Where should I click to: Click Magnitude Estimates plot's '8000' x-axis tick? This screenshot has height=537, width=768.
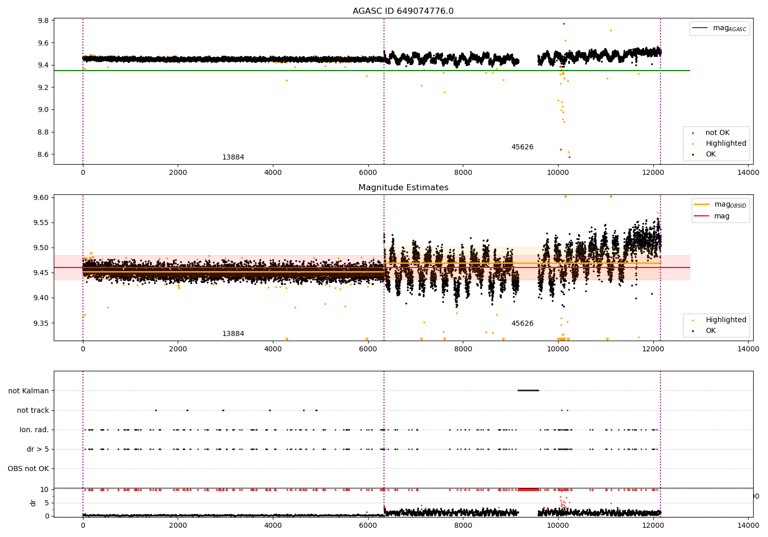coord(463,349)
